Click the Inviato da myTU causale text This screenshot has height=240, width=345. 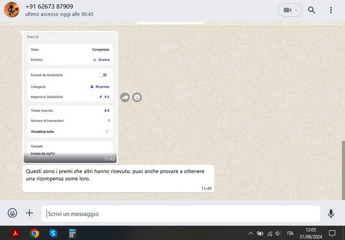[x=43, y=154]
